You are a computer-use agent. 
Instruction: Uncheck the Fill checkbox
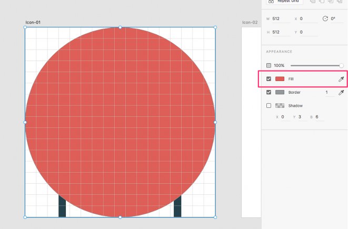pos(269,79)
